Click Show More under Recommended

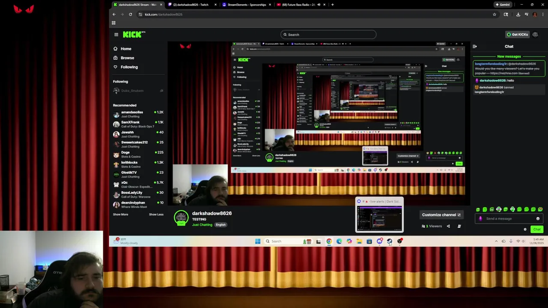[x=120, y=214]
